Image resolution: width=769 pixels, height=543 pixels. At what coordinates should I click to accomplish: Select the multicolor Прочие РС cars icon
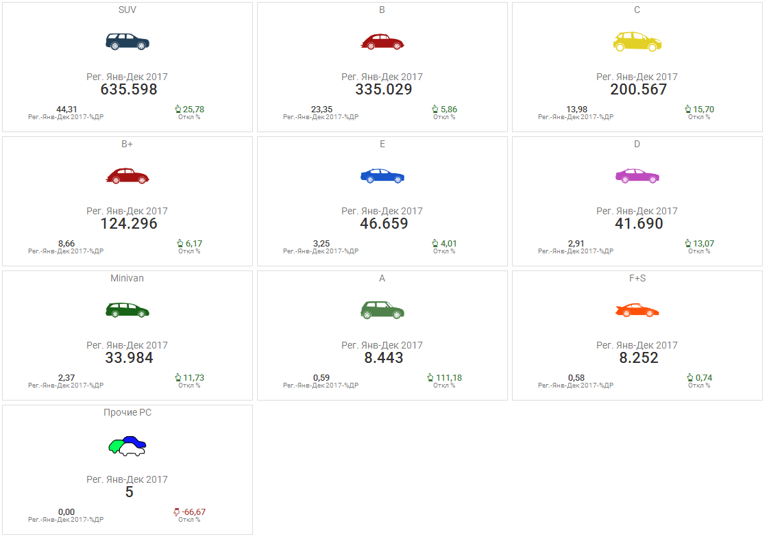(127, 446)
